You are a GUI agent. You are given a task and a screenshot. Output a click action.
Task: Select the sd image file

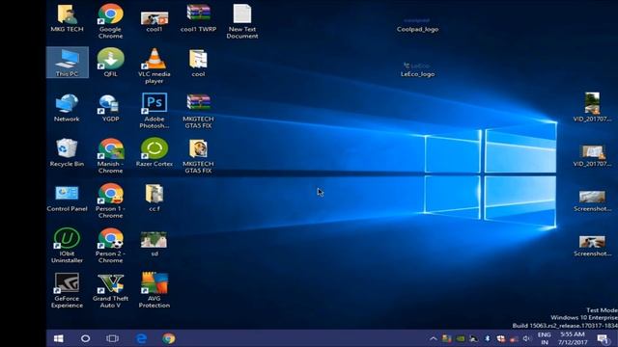pyautogui.click(x=154, y=244)
